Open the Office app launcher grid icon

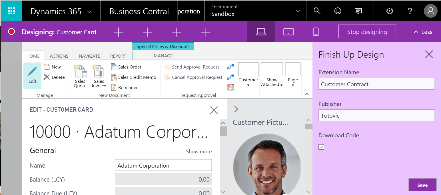coord(11,11)
